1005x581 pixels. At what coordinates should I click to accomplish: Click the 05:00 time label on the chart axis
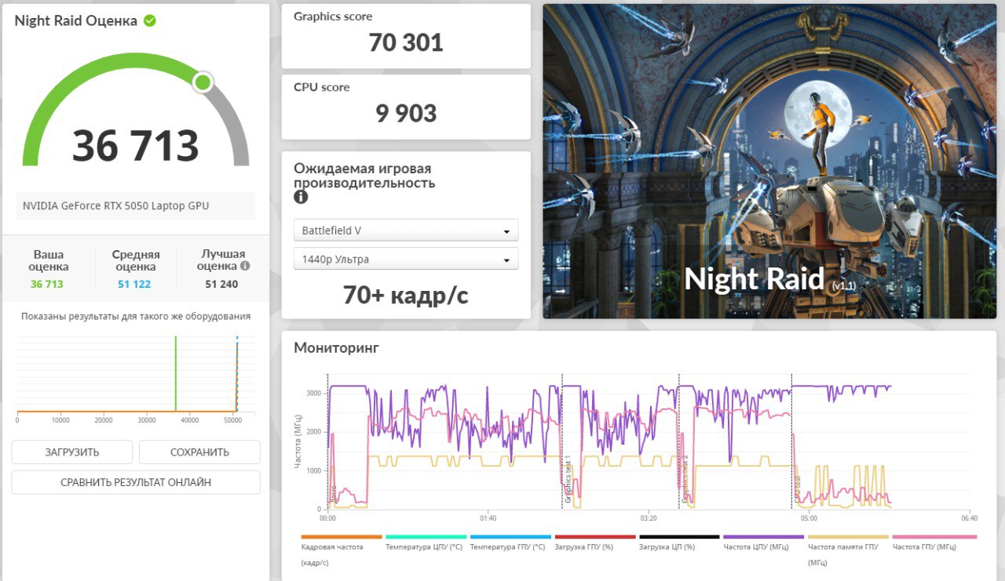click(x=809, y=518)
